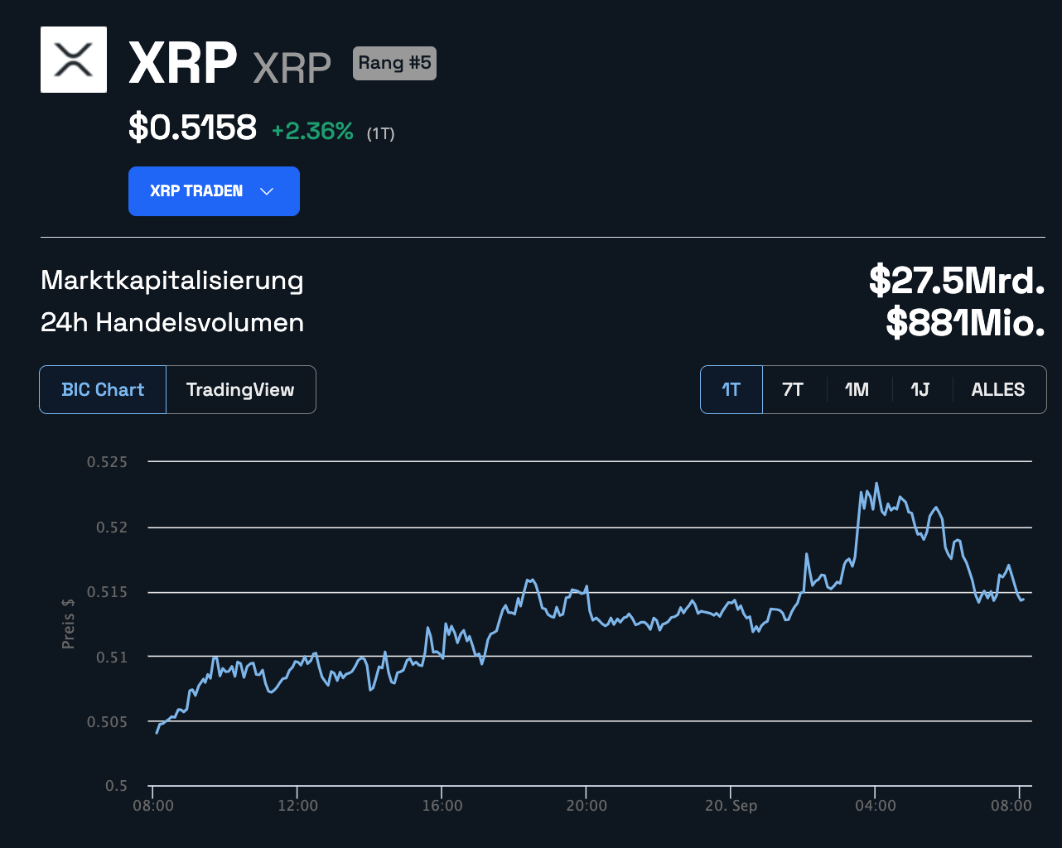This screenshot has width=1062, height=848.
Task: Click the grey XRP ticker symbol
Action: [292, 68]
